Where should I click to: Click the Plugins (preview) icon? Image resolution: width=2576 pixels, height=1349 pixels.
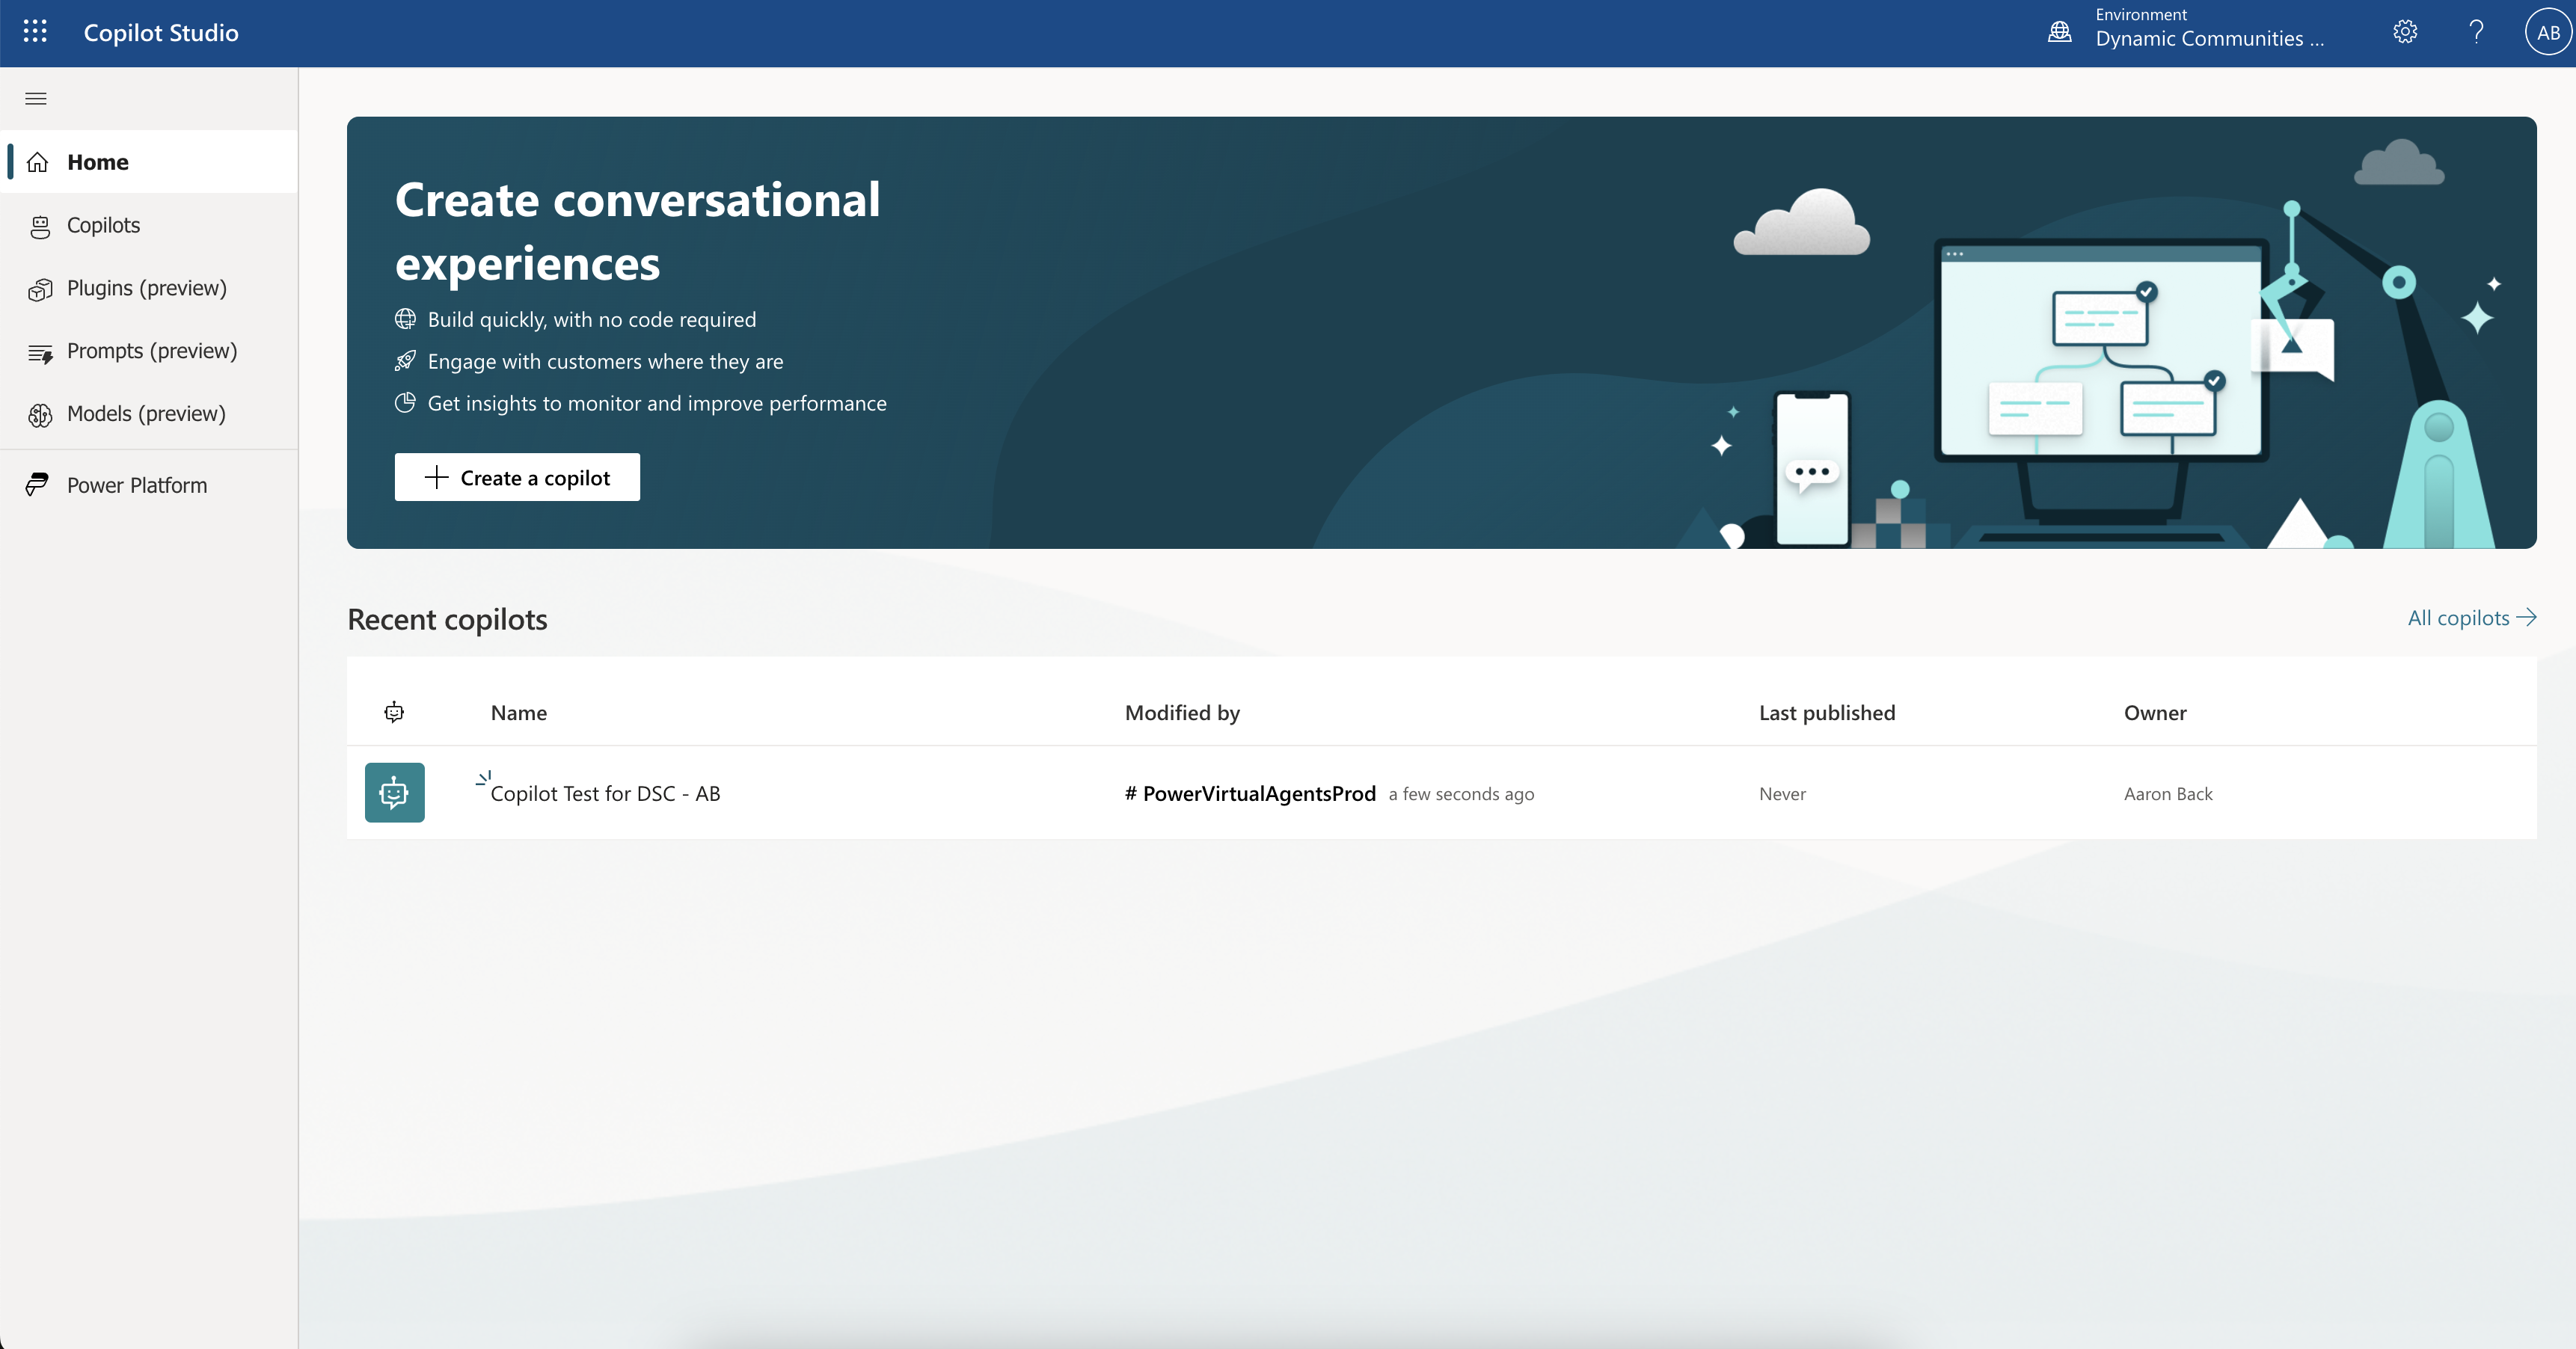40,289
